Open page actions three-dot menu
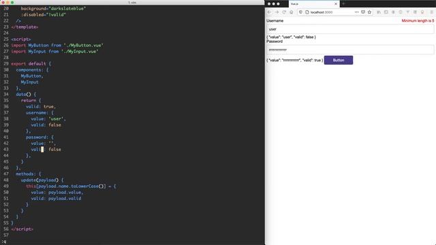436x245 pixels. tap(356, 12)
